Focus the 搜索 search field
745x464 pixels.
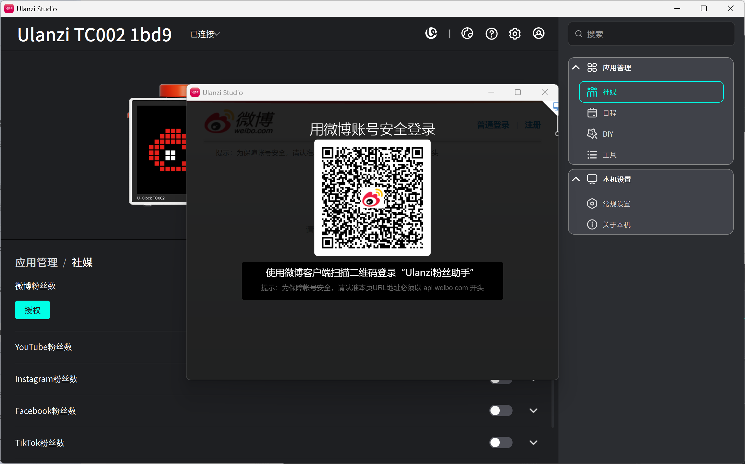coord(651,34)
